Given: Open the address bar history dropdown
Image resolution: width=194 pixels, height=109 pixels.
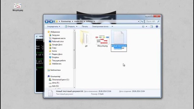Looking at the screenshot, I should [x=139, y=21].
